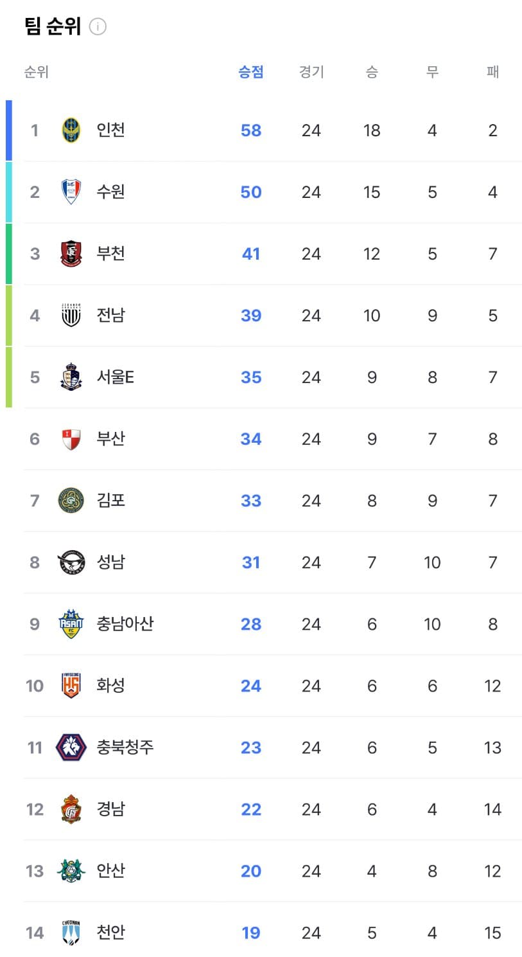This screenshot has width=522, height=957.
Task: Select the Seongnam team row
Action: pyautogui.click(x=257, y=562)
